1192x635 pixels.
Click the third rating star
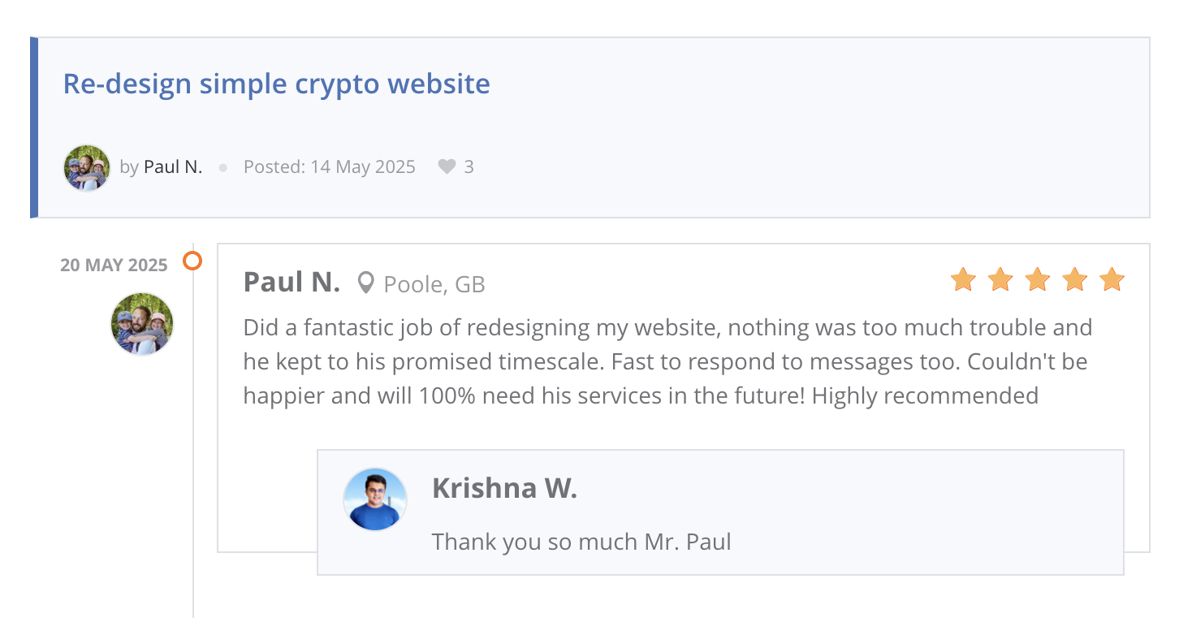(x=1038, y=280)
